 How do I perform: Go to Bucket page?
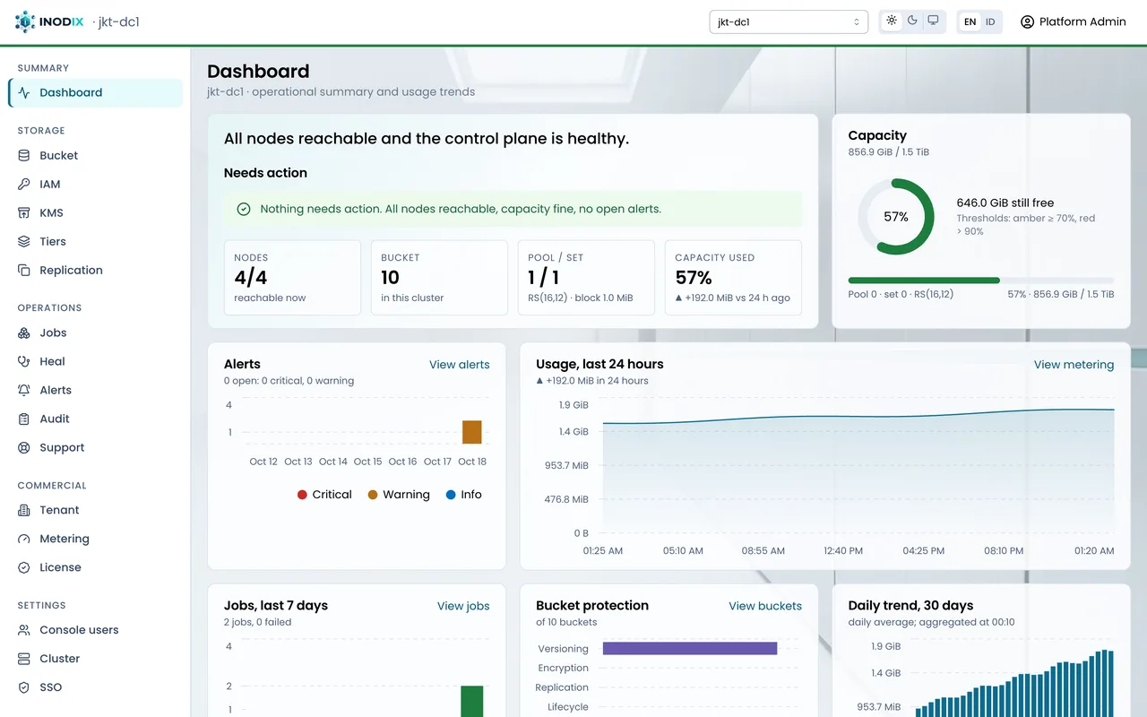tap(95, 155)
